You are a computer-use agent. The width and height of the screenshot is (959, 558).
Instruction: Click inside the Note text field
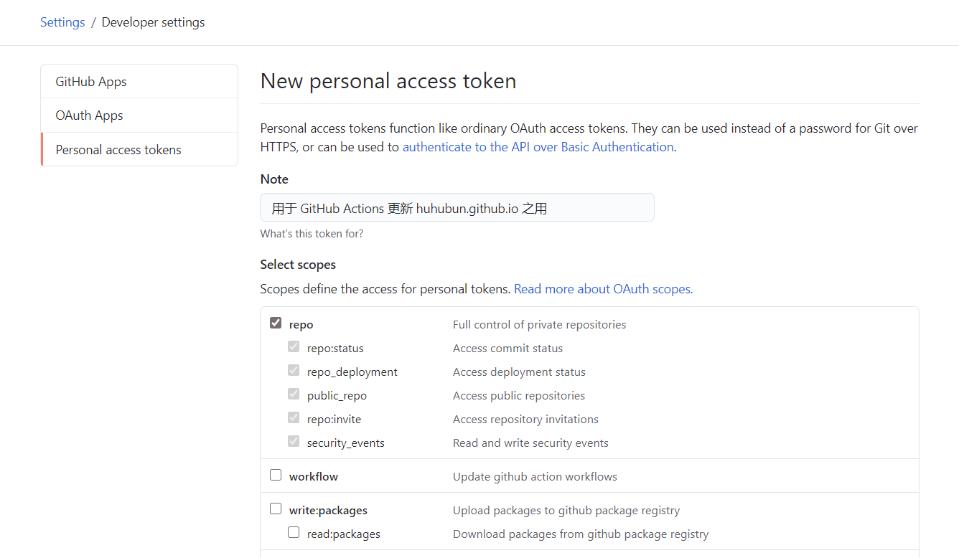click(457, 207)
